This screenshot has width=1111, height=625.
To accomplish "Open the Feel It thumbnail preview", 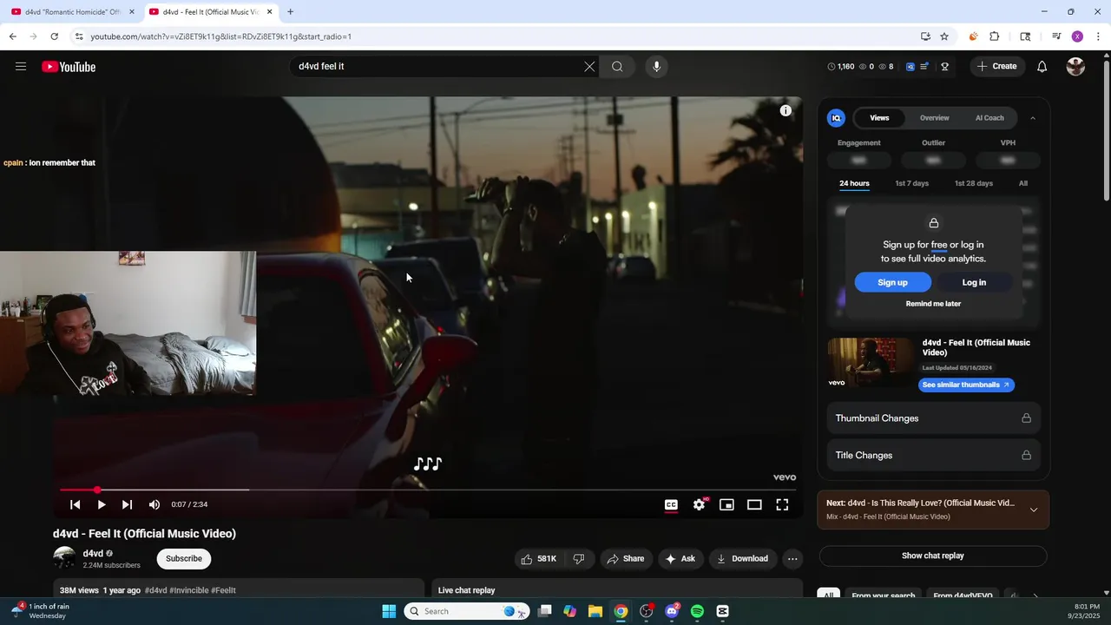I will (870, 362).
